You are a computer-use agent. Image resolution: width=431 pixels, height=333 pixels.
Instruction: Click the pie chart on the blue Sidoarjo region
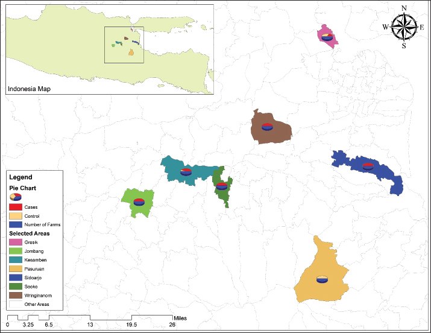coord(368,166)
